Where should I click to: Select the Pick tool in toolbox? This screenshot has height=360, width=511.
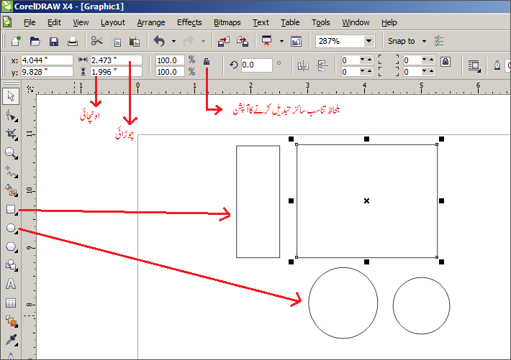click(x=11, y=96)
